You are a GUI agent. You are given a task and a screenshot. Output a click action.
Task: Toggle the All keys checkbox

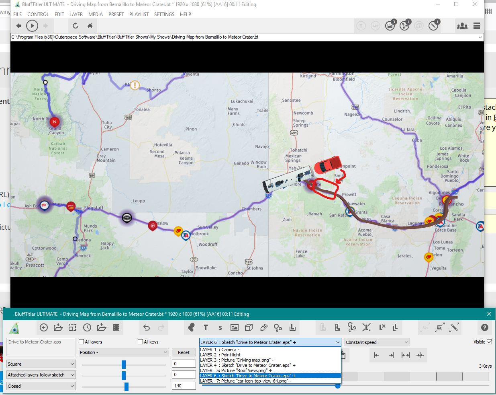140,342
